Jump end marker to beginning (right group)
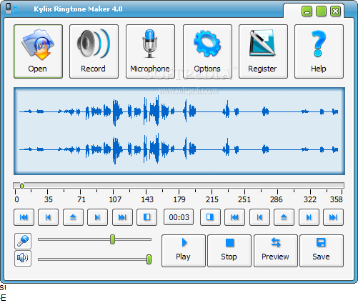Viewport: 358px width, 303px height. point(234,217)
